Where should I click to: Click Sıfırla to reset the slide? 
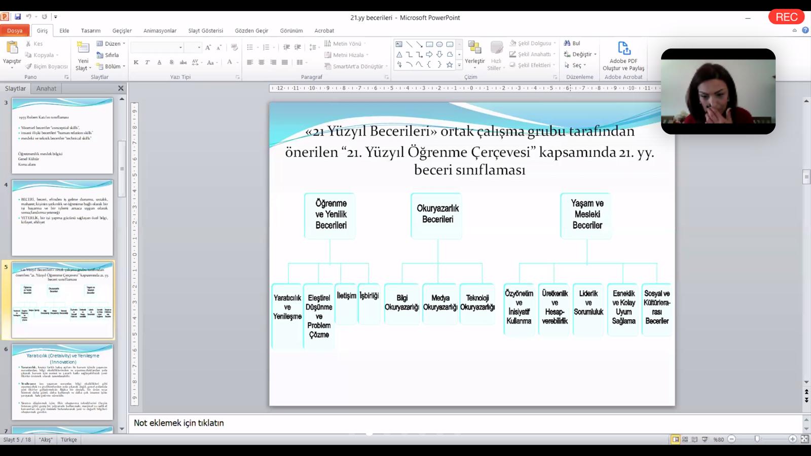tap(108, 55)
